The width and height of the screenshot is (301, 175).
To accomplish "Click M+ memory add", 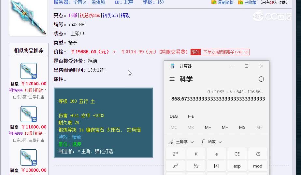I will tap(208, 128).
